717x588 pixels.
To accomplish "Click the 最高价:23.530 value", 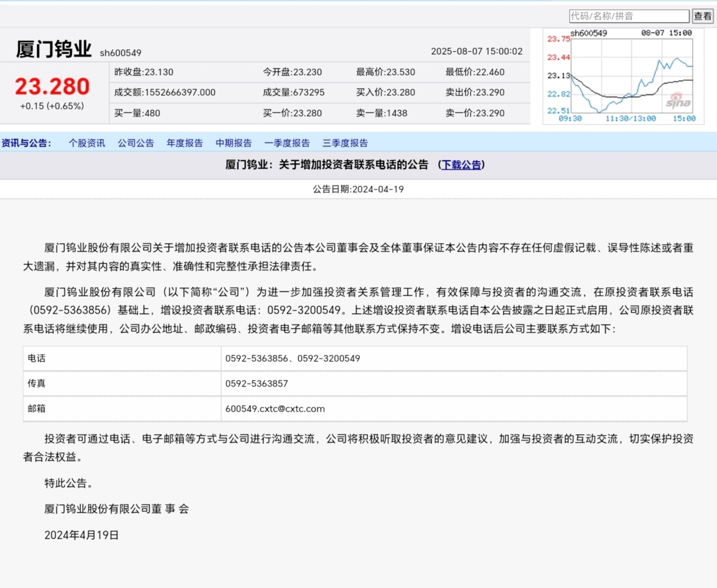I will (x=386, y=72).
